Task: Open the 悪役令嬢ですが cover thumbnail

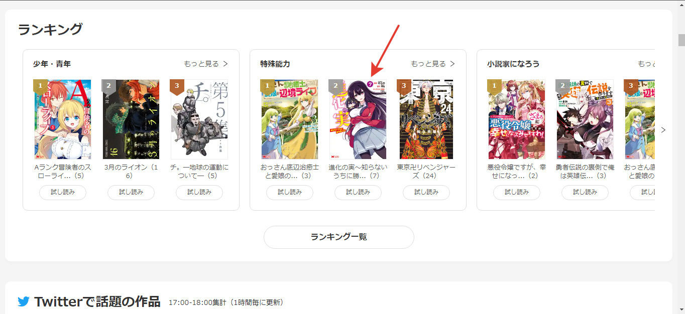Action: tap(516, 119)
